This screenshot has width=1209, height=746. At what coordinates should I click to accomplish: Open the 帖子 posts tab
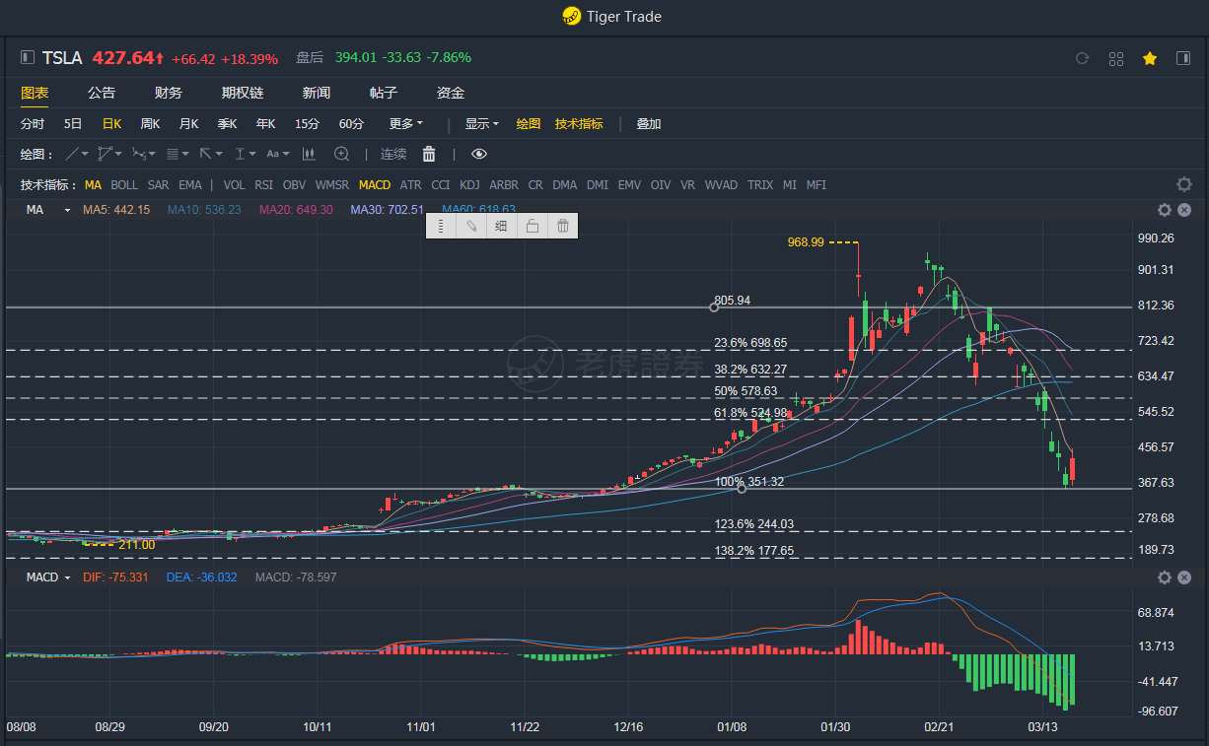pyautogui.click(x=384, y=93)
